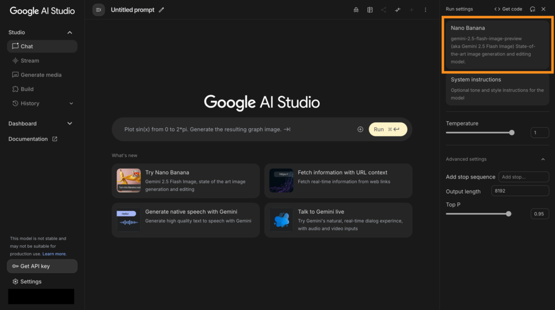Click Get code button
Image resolution: width=555 pixels, height=310 pixels.
coord(508,9)
